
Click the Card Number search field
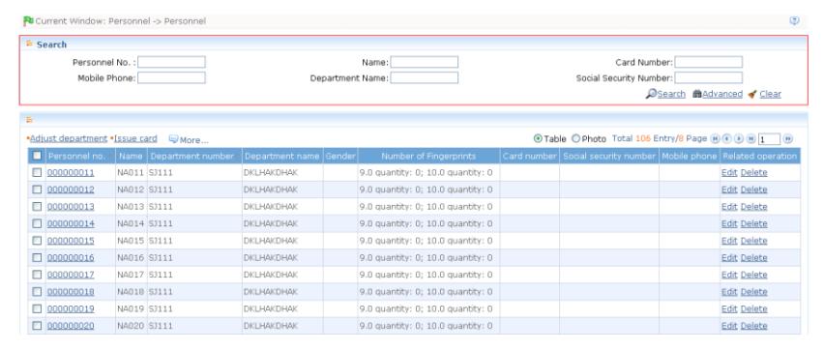[x=708, y=62]
